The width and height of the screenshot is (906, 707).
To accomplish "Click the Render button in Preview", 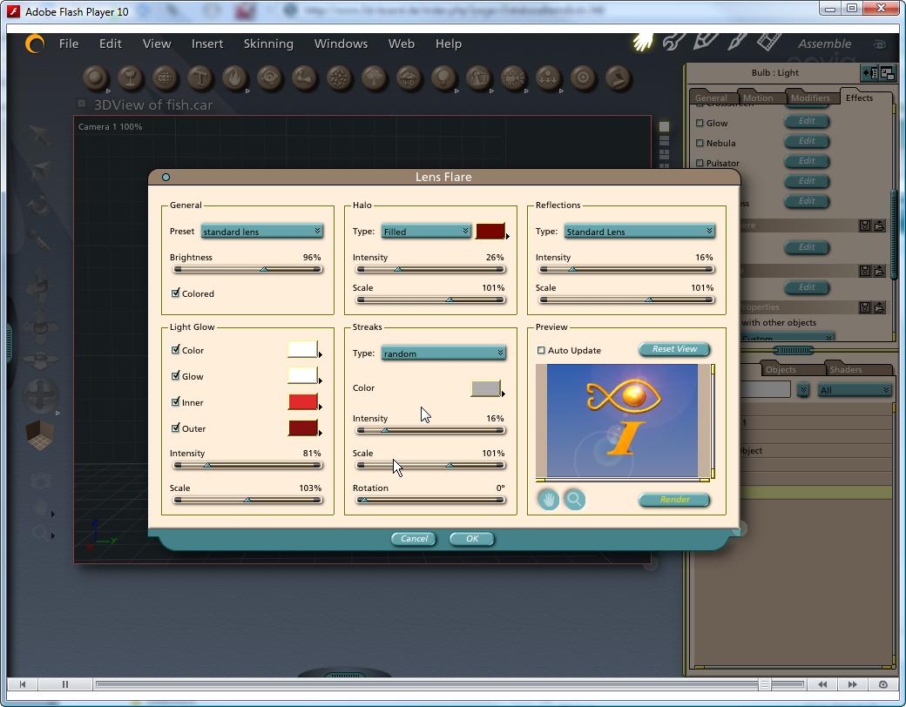I will pyautogui.click(x=674, y=500).
